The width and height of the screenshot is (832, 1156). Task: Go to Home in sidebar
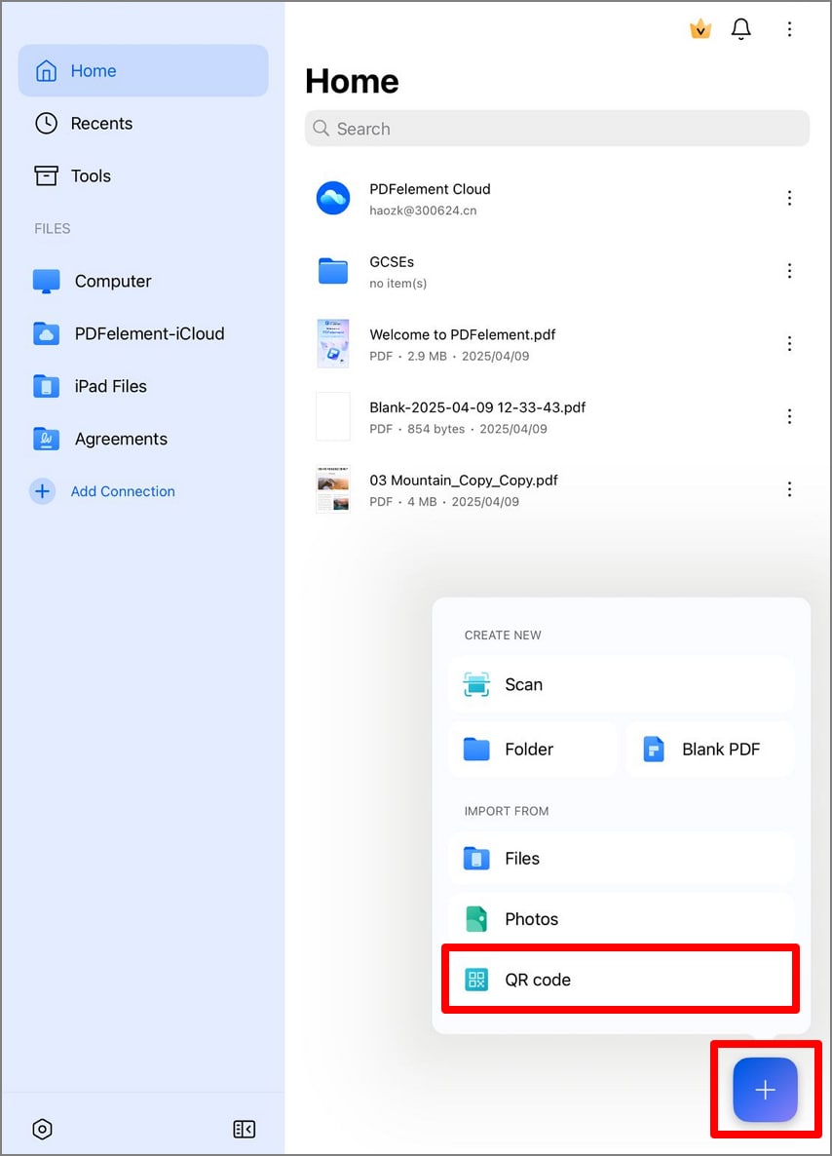click(143, 71)
